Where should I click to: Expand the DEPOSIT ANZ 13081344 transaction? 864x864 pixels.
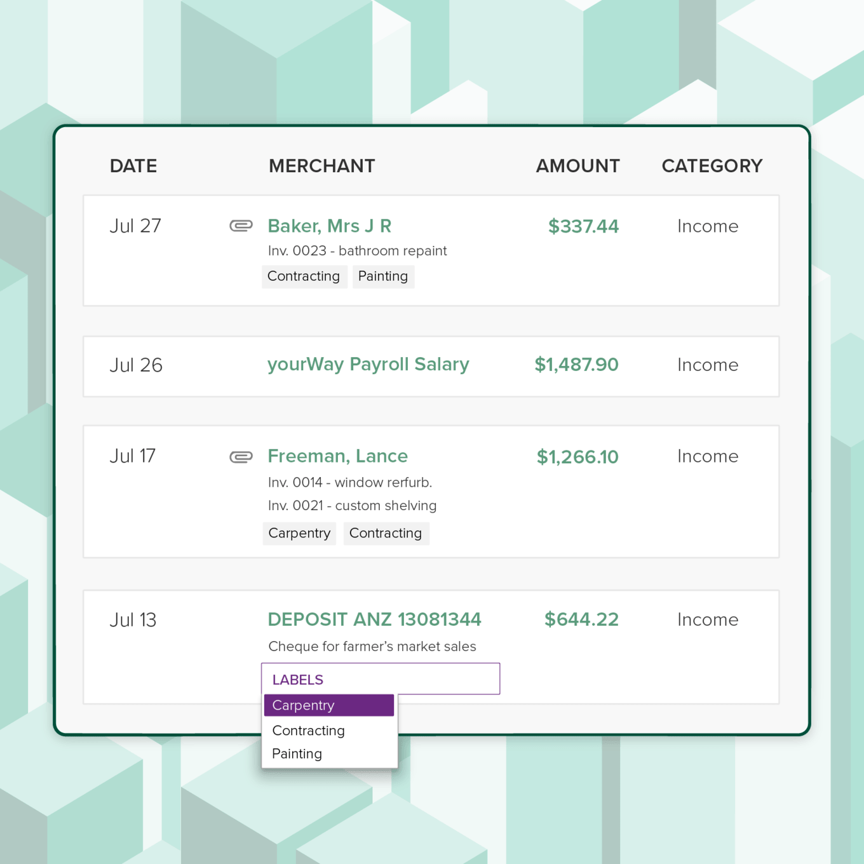[x=374, y=619]
